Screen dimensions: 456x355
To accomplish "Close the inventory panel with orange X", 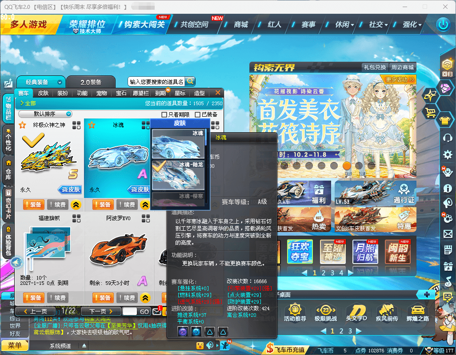I will pyautogui.click(x=217, y=93).
